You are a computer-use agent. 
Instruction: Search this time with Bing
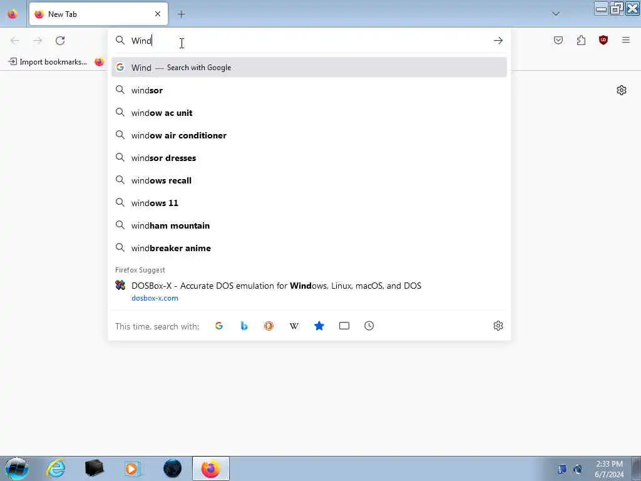tap(244, 326)
